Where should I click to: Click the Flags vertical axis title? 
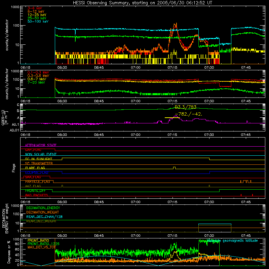pos(13,168)
